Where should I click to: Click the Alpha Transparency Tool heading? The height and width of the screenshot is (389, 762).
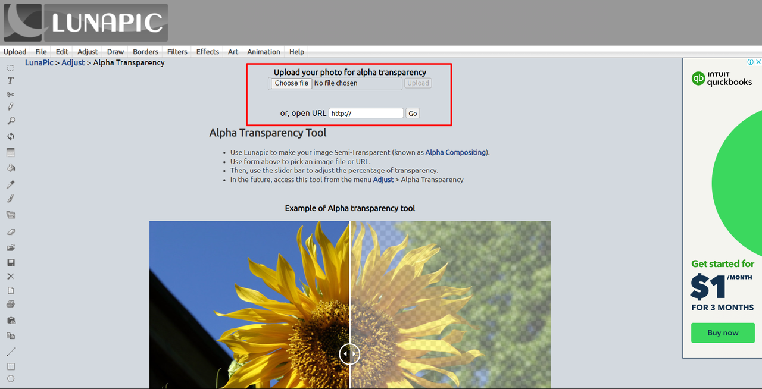click(268, 133)
